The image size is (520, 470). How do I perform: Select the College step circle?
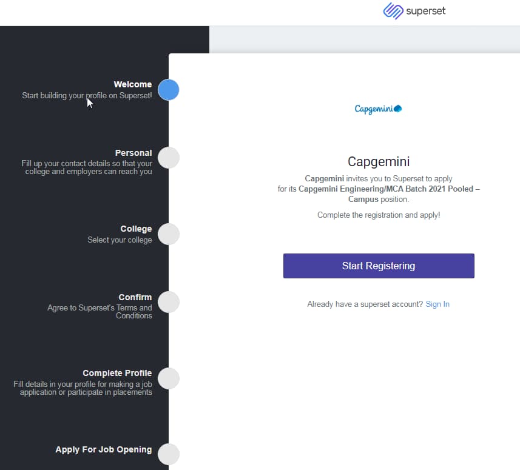pyautogui.click(x=169, y=234)
